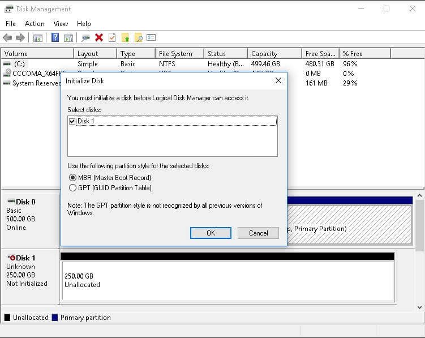The width and height of the screenshot is (425, 338).
Task: Click the Disk 0 label in lower pane
Action: (25, 202)
